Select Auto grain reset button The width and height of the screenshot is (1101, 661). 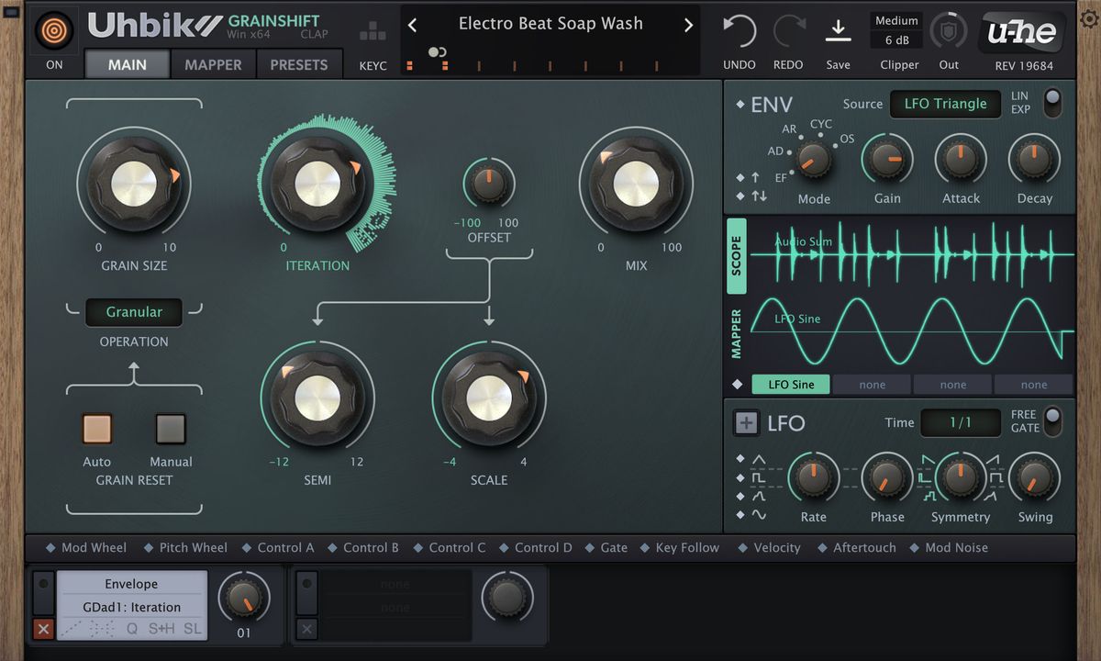click(96, 429)
